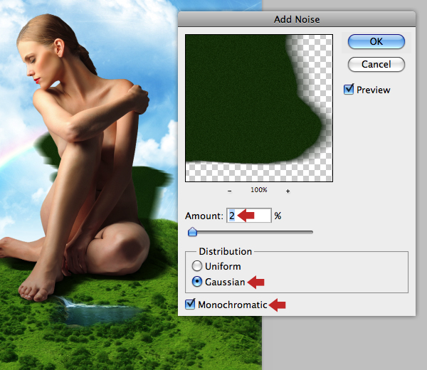
Task: Toggle the Preview checkbox
Action: tap(349, 90)
